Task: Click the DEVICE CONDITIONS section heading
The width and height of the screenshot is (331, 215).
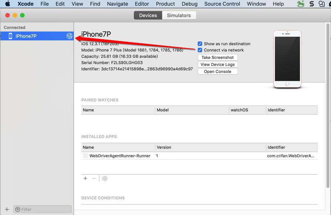Action: point(103,198)
